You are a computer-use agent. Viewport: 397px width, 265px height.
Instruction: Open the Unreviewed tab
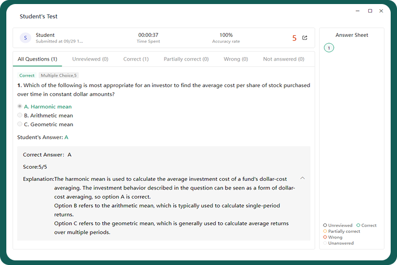(x=90, y=59)
